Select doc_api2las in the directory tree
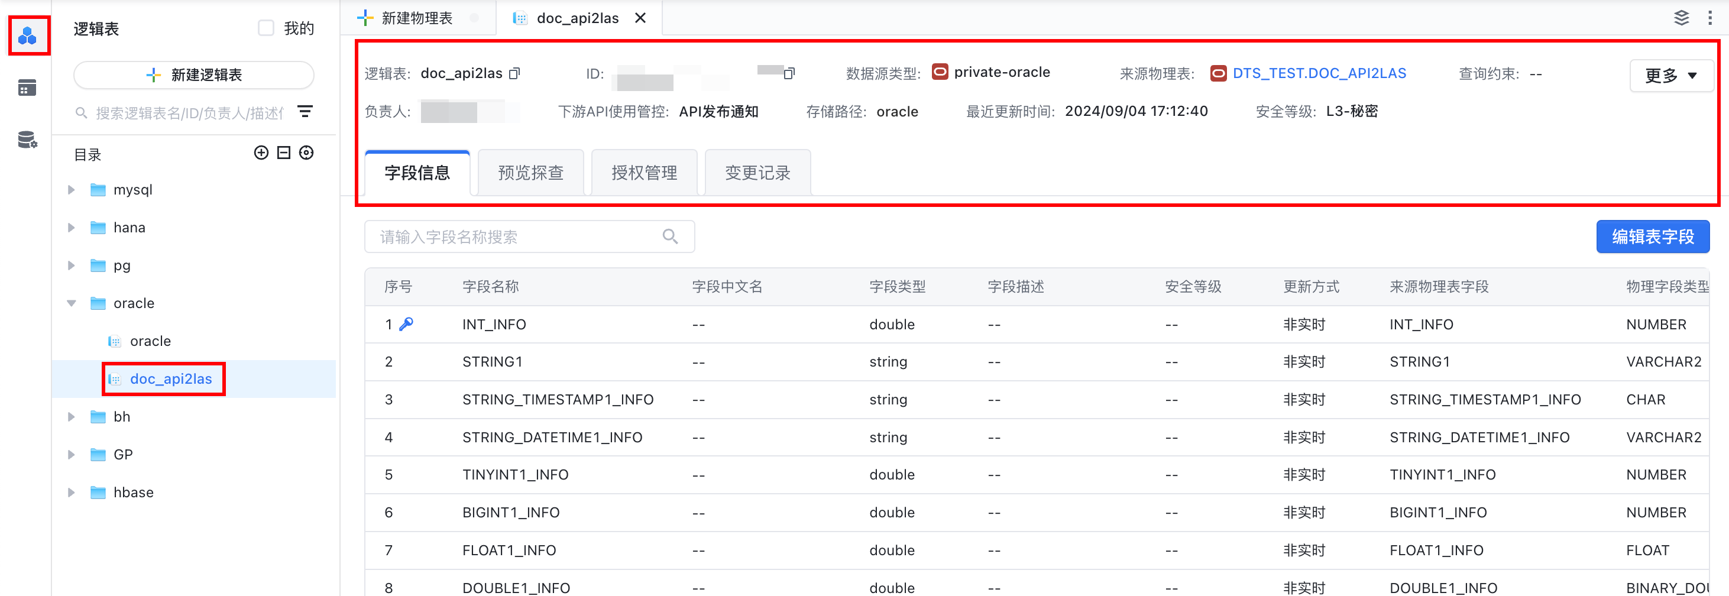The image size is (1729, 596). [170, 378]
